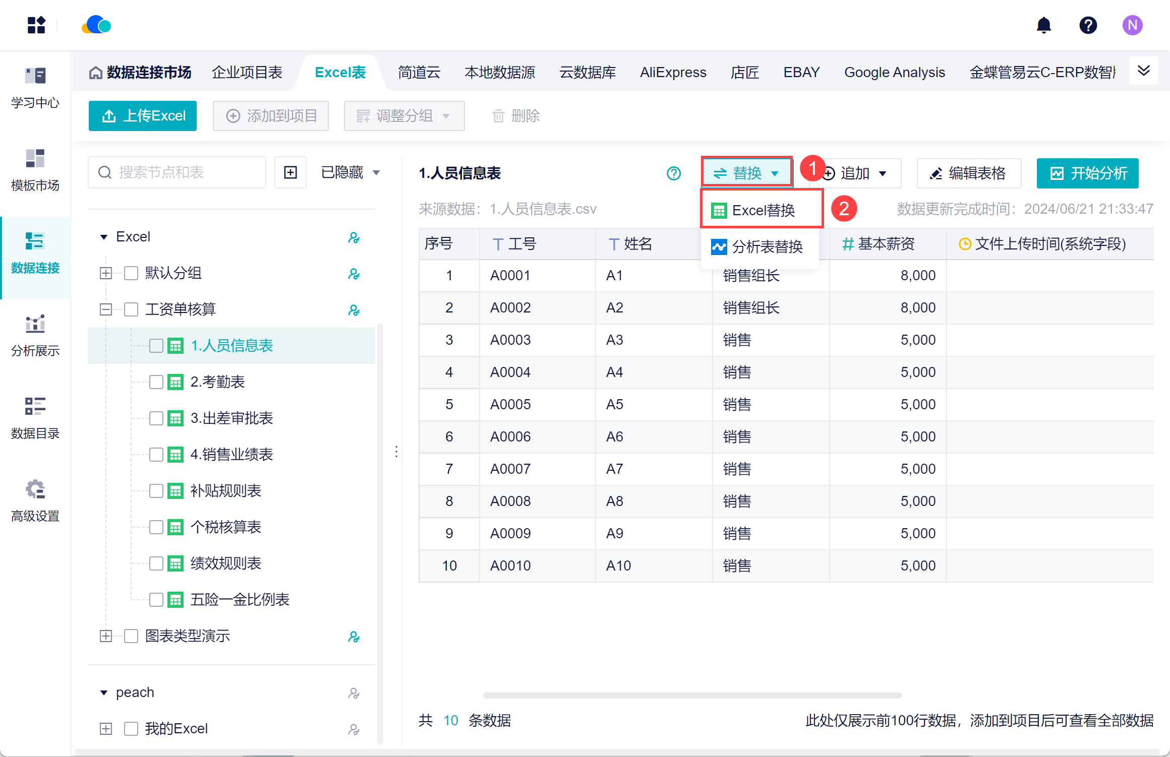The image size is (1170, 757).
Task: Collapse the 工资单核算 group
Action: [x=106, y=309]
